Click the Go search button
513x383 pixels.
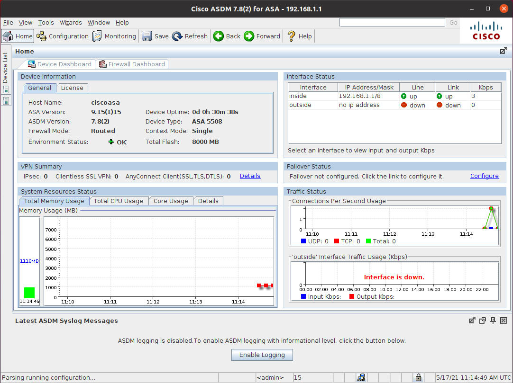coord(453,23)
